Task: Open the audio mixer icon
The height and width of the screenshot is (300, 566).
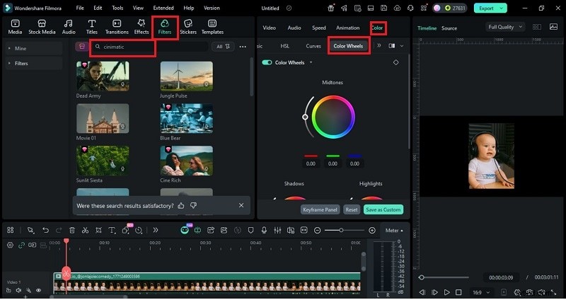Action: click(x=277, y=230)
